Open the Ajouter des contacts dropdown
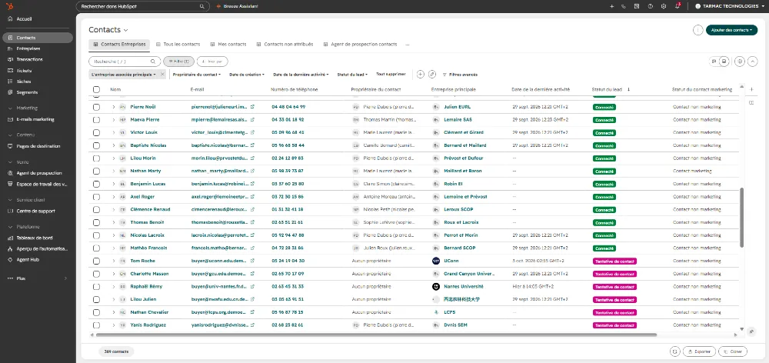This screenshot has width=769, height=363. (x=731, y=30)
